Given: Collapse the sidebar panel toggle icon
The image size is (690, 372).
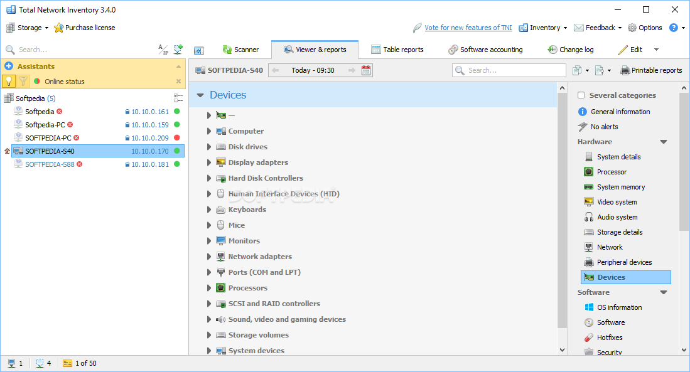Looking at the screenshot, I should (199, 50).
